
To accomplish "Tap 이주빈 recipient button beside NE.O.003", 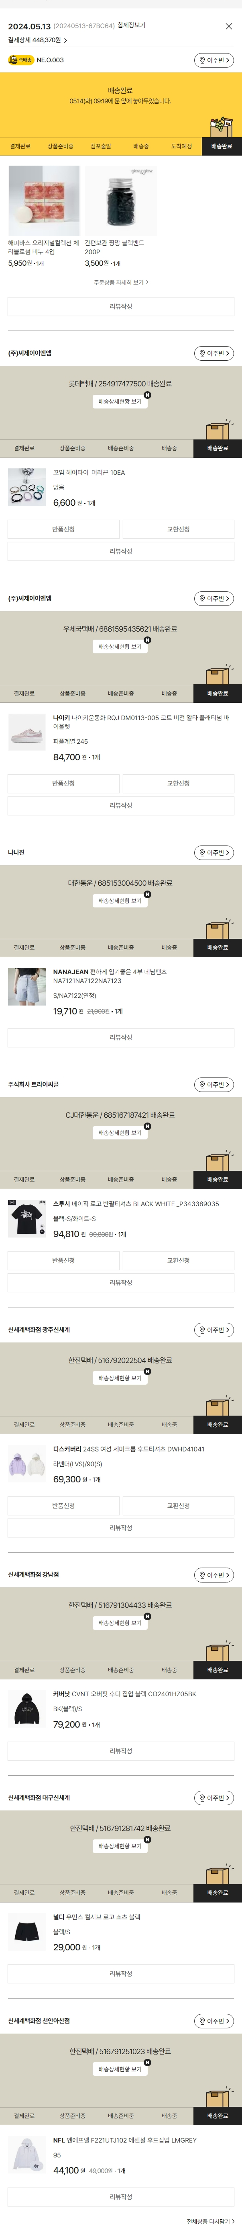I will click(214, 61).
